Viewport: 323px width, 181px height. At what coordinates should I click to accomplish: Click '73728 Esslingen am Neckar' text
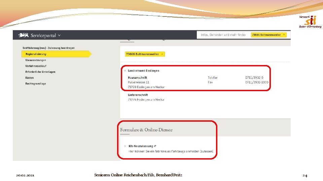tap(146, 87)
